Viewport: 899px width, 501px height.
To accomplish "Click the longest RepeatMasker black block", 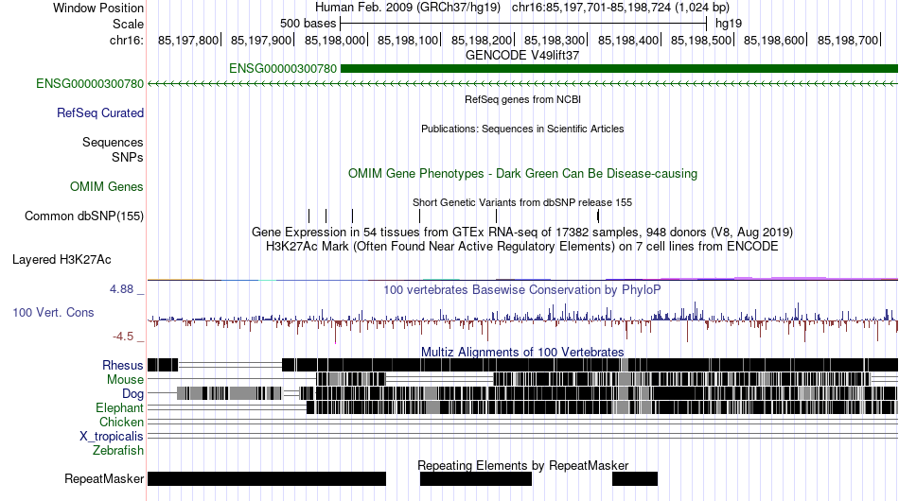I will click(267, 478).
